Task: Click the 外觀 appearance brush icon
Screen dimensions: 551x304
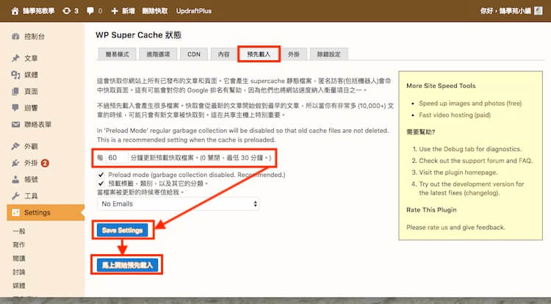Action: click(x=15, y=147)
